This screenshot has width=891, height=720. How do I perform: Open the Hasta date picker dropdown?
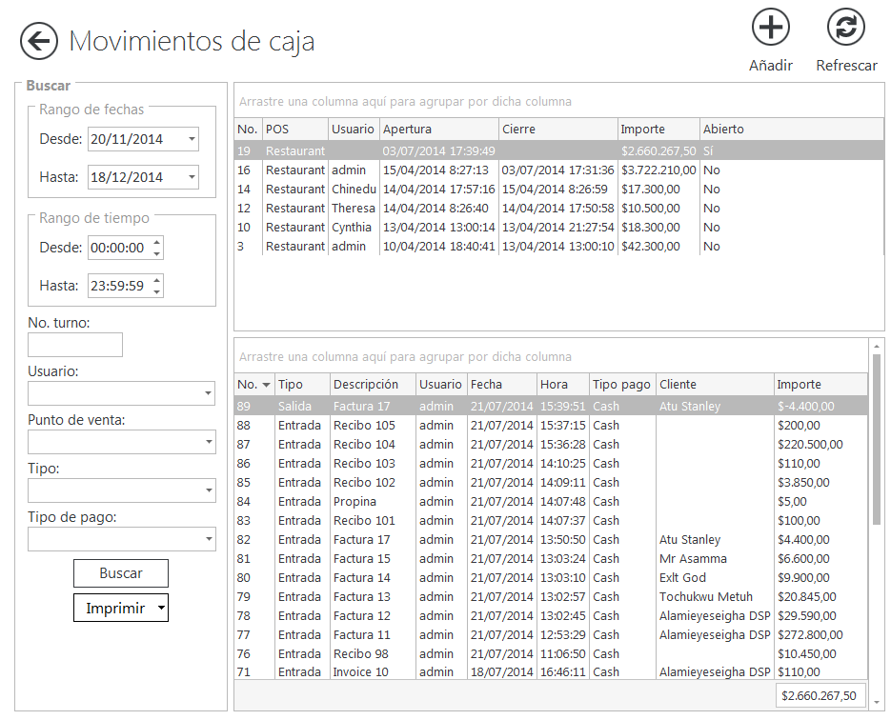click(191, 177)
